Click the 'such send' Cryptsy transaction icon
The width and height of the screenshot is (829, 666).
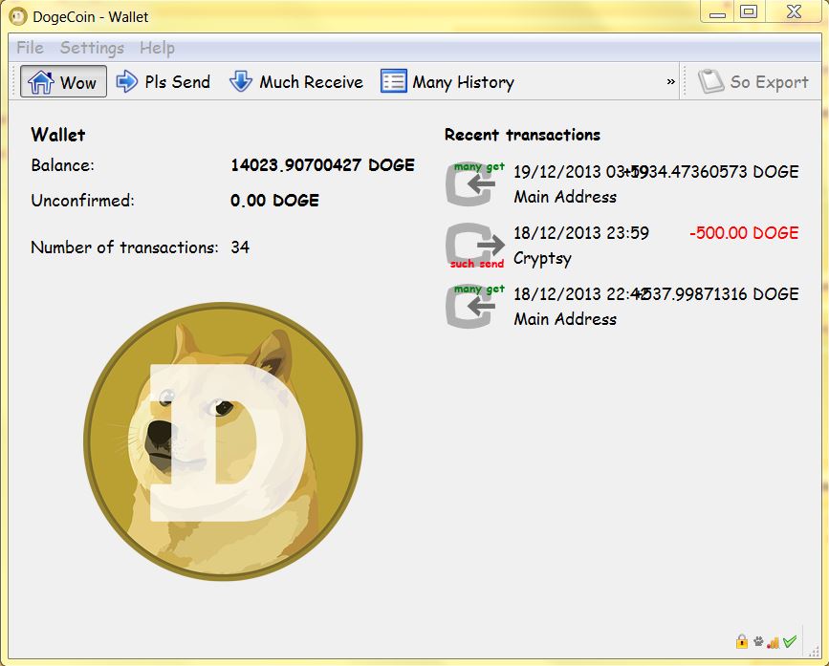[475, 245]
